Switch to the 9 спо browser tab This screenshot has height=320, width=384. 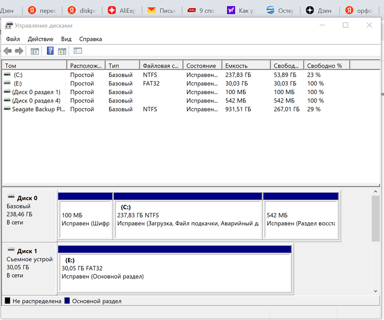(202, 11)
